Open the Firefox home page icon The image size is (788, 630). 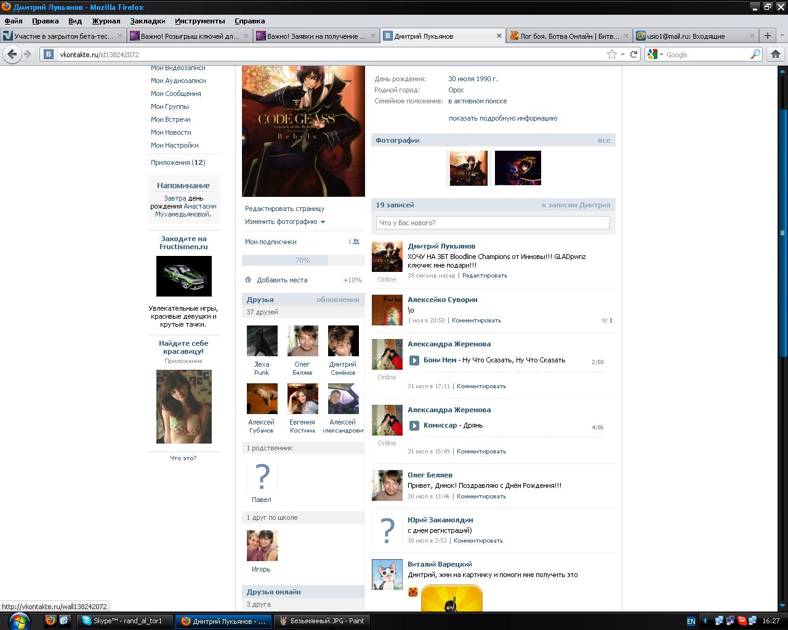775,54
